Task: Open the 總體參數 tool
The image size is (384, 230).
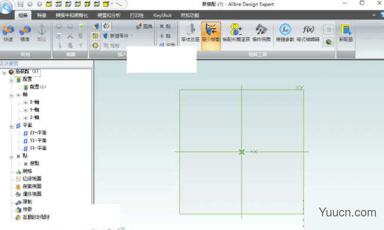Action: click(285, 33)
